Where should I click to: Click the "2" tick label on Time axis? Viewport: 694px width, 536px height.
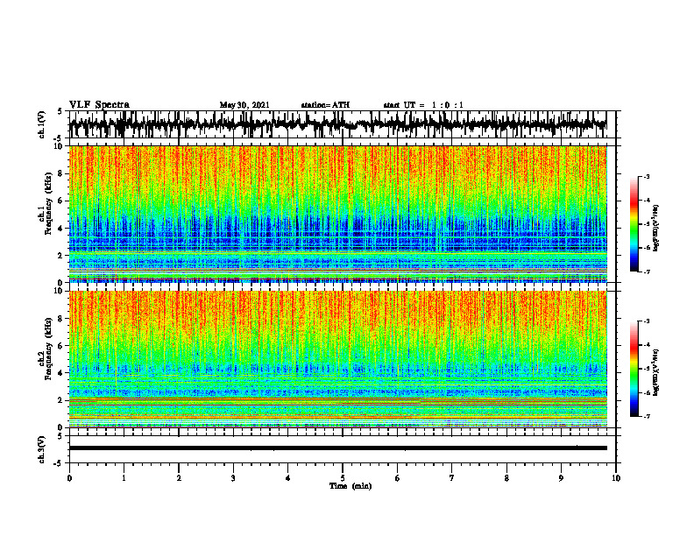[179, 478]
